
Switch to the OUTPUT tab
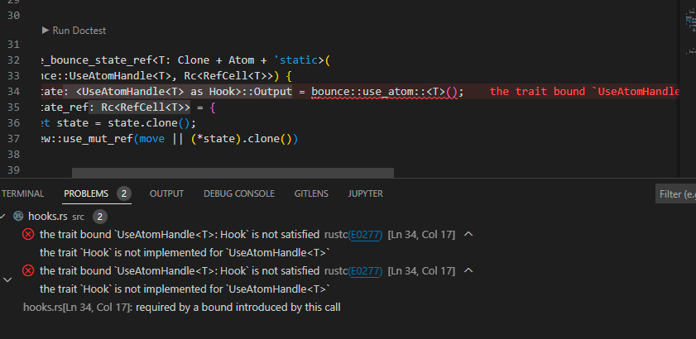[x=166, y=194]
